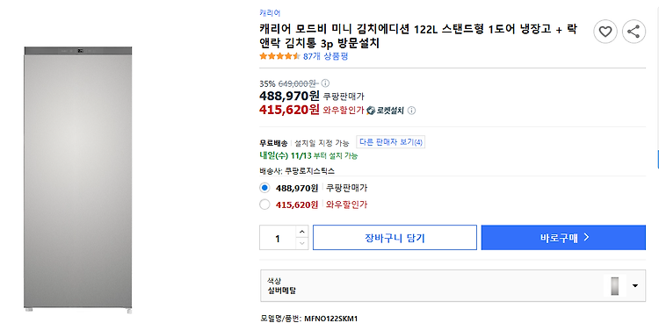Click the 다른 판매자 보기(4) button
Viewport: 659px width, 323px height.
point(390,142)
